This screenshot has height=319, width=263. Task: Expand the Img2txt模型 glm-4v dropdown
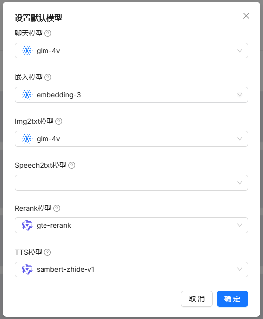pos(131,139)
